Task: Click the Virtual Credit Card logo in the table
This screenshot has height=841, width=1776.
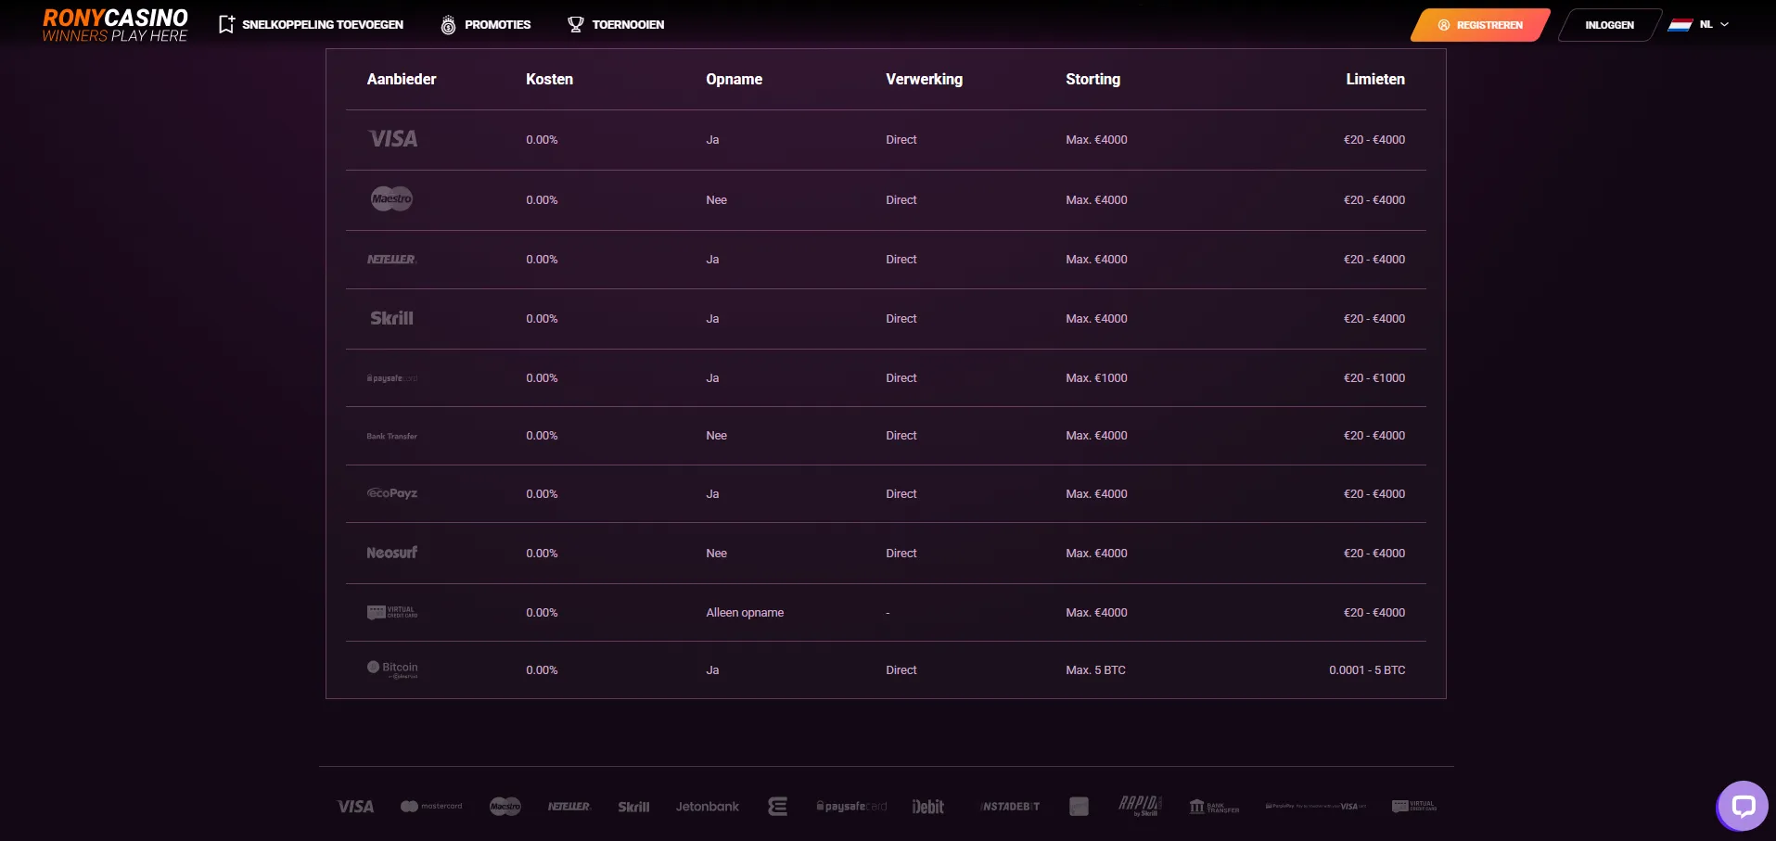Action: (392, 612)
